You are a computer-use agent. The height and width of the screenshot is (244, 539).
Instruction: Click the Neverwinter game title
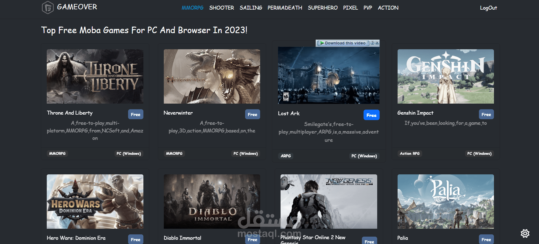tap(178, 113)
